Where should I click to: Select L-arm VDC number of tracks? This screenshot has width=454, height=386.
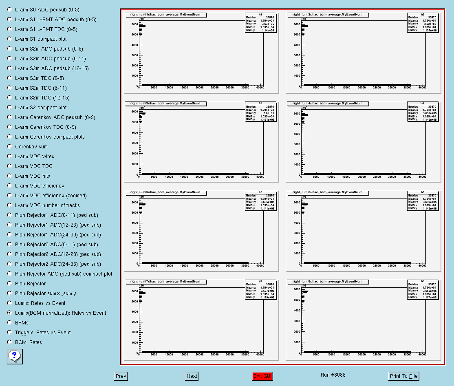9,205
